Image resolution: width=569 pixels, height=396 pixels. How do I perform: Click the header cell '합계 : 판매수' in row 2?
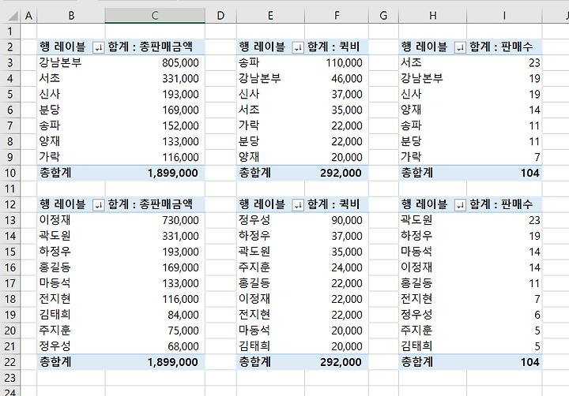504,47
